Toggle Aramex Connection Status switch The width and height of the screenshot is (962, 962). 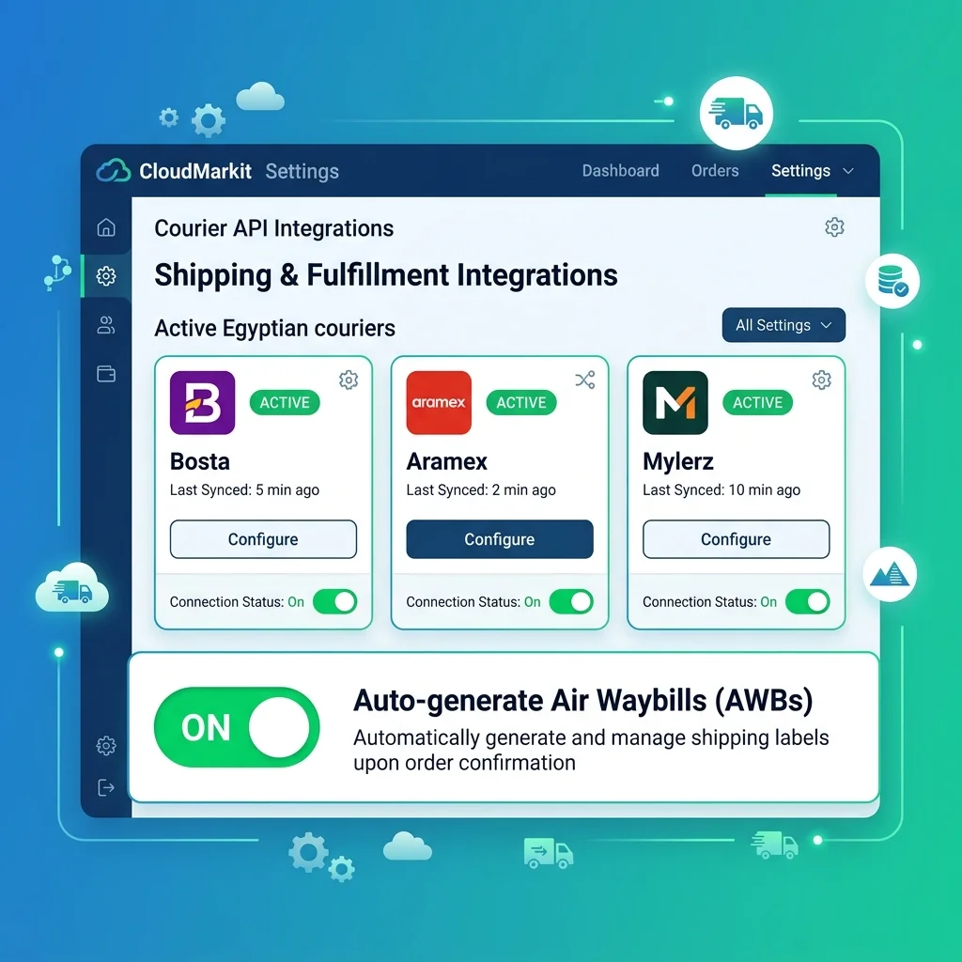coord(571,602)
